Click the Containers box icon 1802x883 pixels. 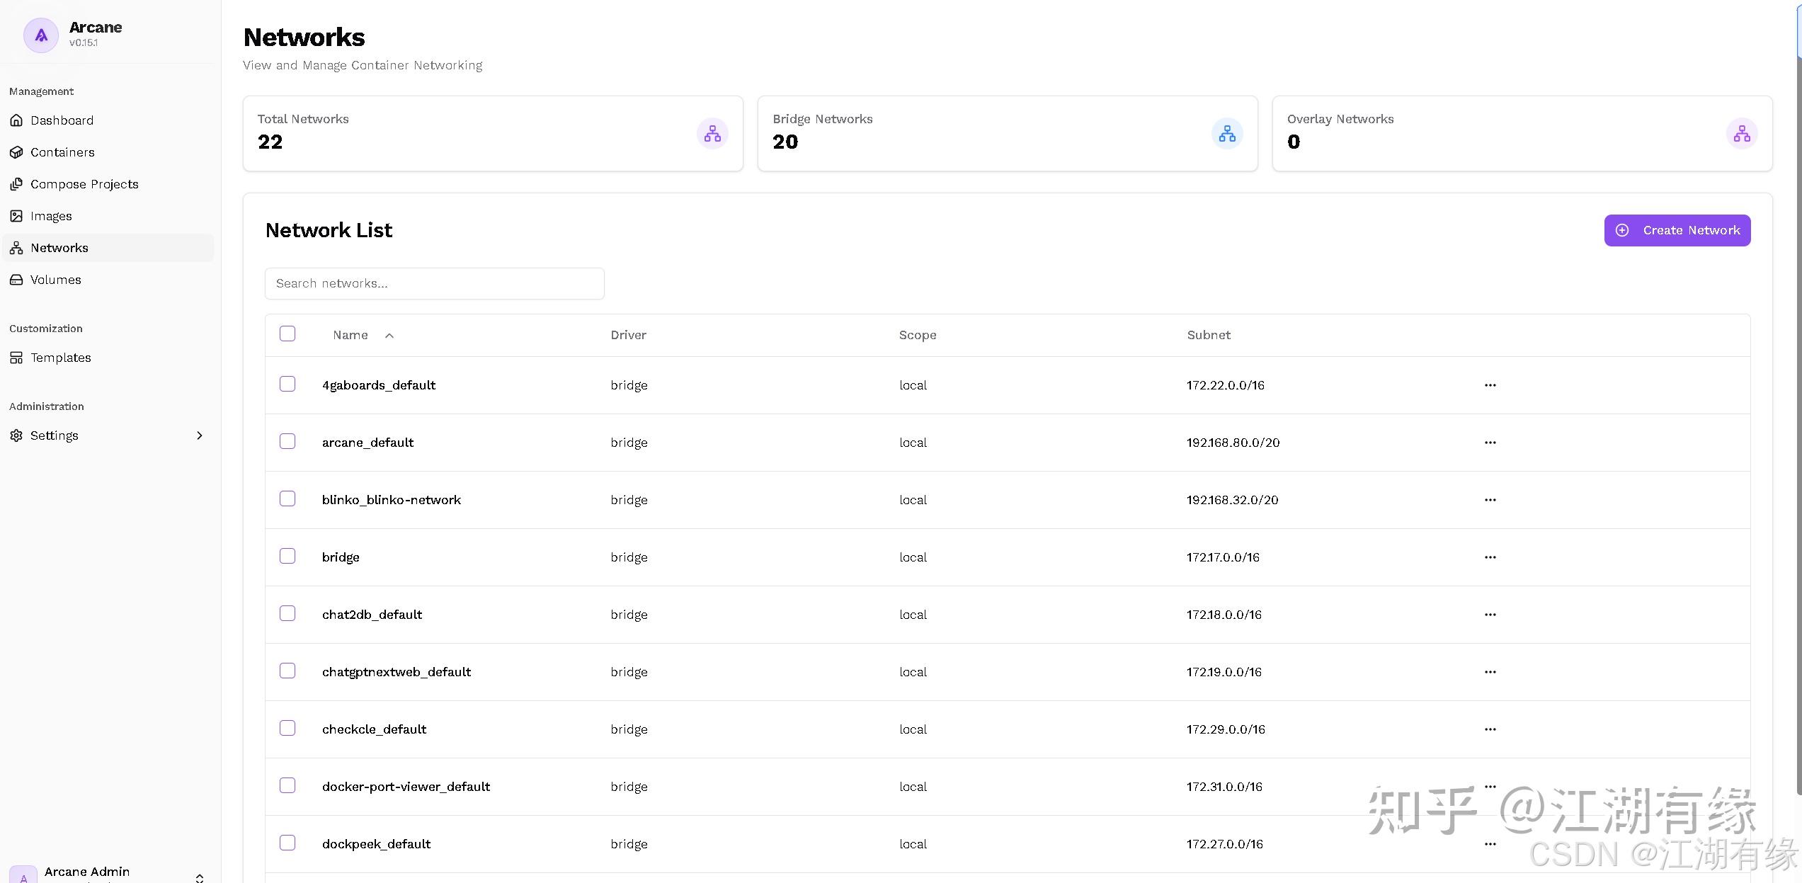click(16, 152)
